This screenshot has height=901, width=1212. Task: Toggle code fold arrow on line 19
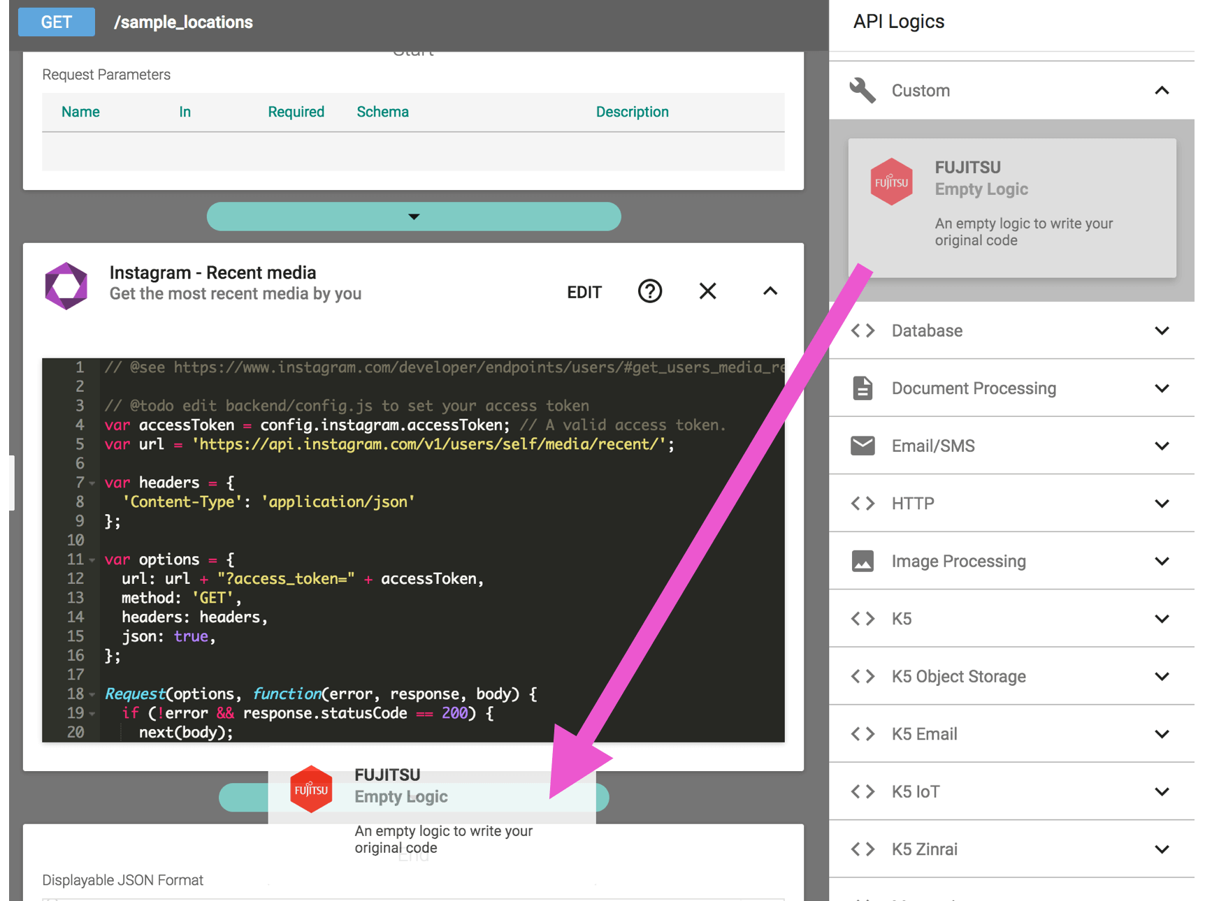click(92, 714)
